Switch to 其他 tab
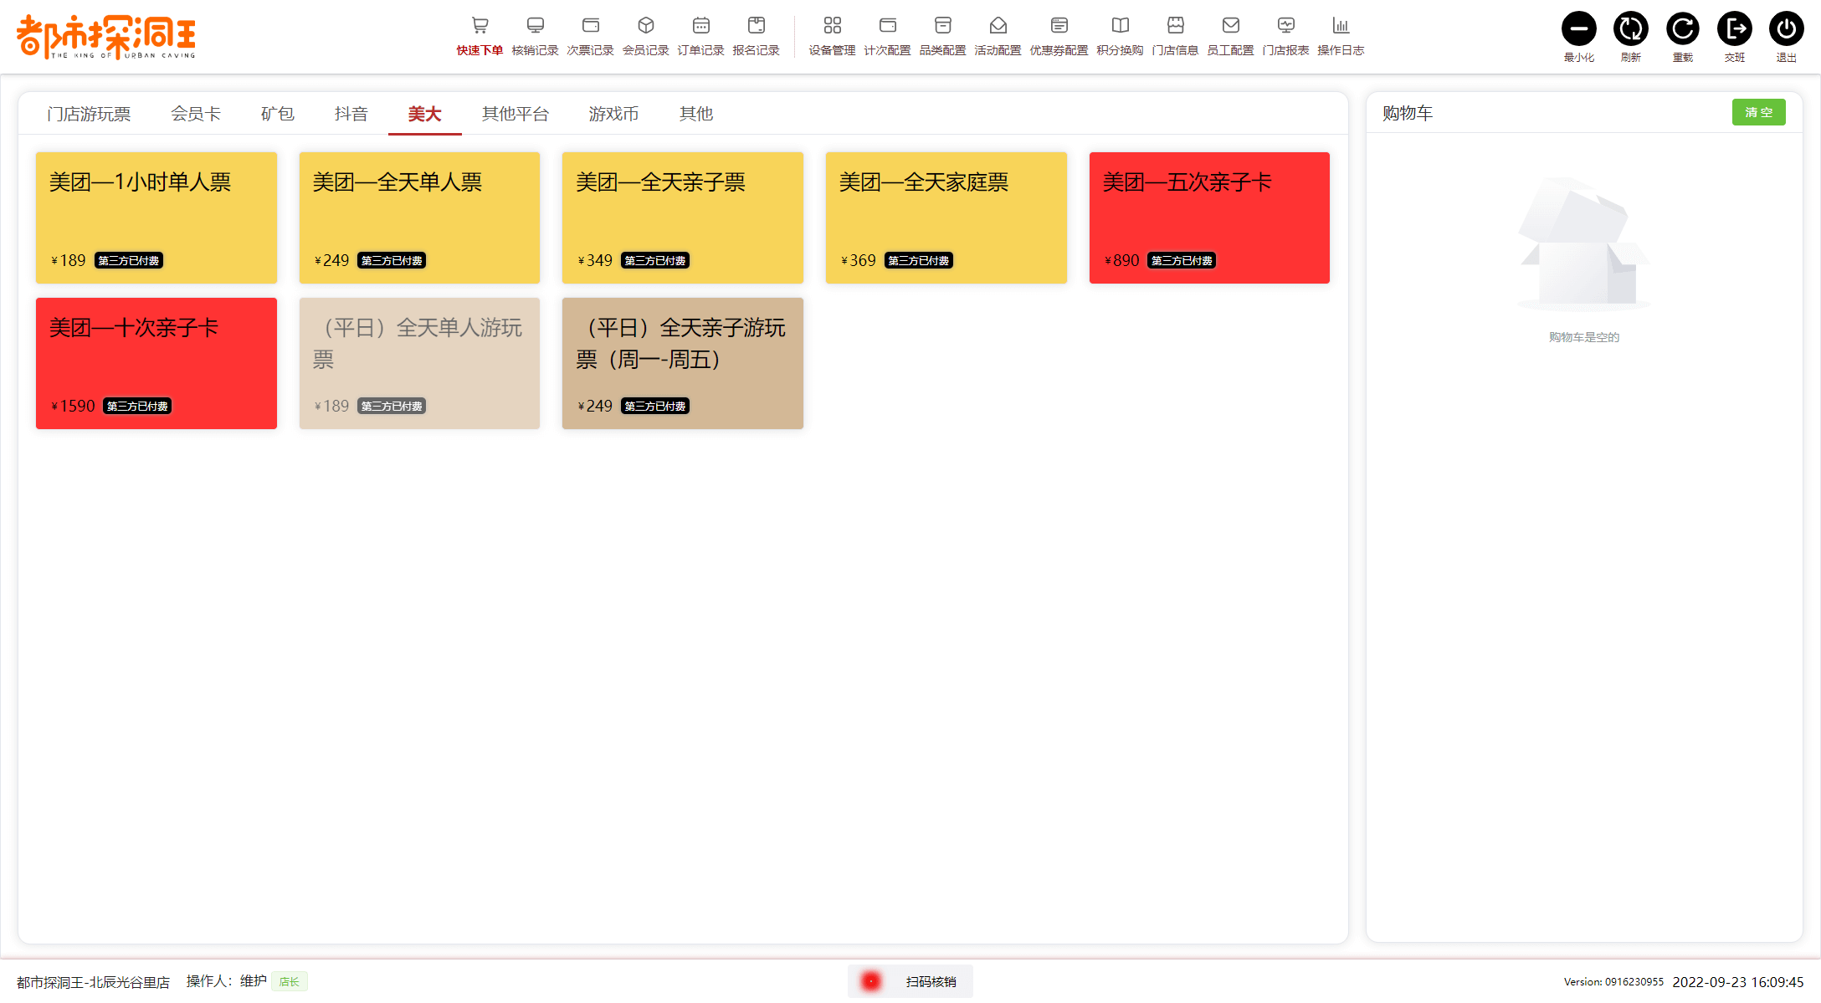The width and height of the screenshot is (1821, 1003). click(x=696, y=114)
